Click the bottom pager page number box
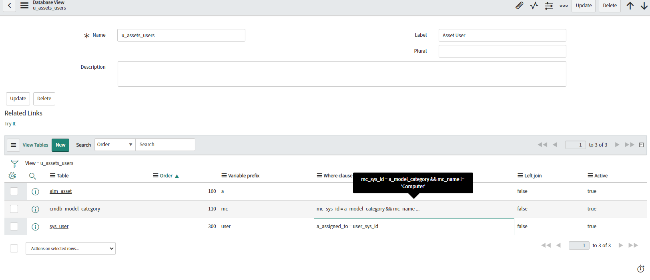 [x=579, y=245]
